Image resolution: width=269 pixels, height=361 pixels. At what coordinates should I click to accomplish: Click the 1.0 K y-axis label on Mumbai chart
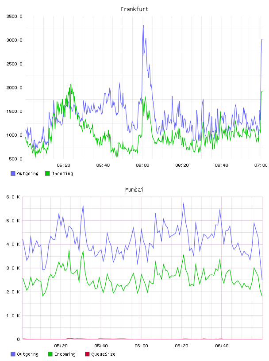click(x=13, y=315)
